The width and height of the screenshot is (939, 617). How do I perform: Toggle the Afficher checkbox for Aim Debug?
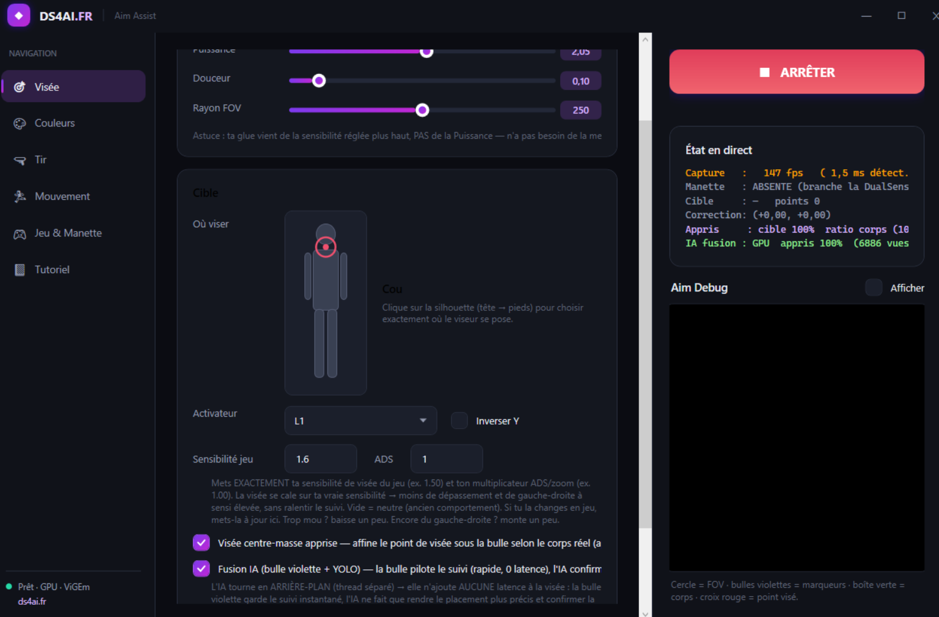pos(874,288)
